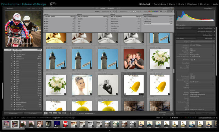Click first star in library filter rating

pos(131,12)
